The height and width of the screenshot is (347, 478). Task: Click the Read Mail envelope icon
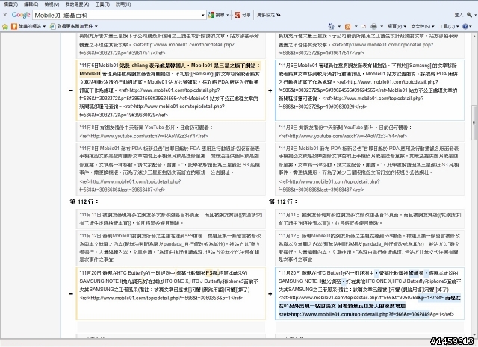coord(364,27)
